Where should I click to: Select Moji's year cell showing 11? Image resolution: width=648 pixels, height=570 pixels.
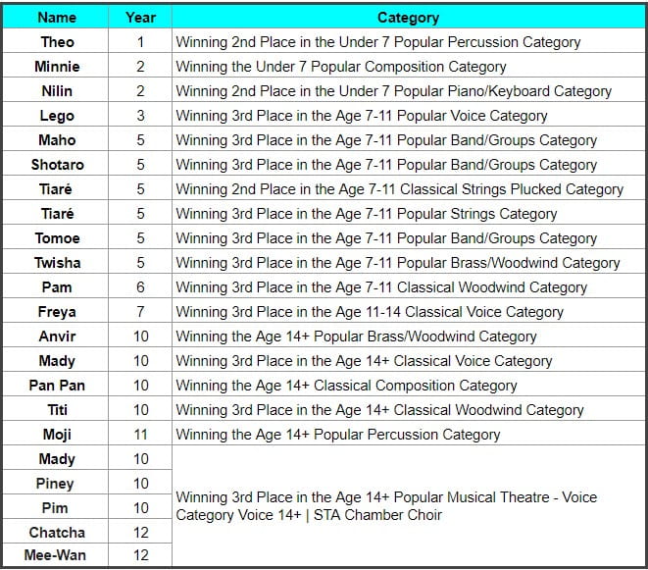pyautogui.click(x=140, y=435)
